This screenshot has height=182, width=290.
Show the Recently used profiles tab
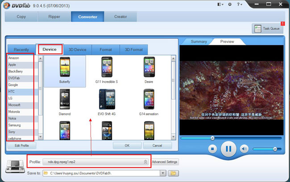(21, 49)
